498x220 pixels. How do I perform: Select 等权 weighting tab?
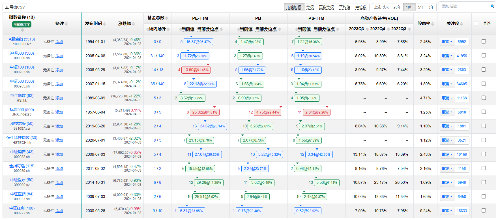[310, 7]
